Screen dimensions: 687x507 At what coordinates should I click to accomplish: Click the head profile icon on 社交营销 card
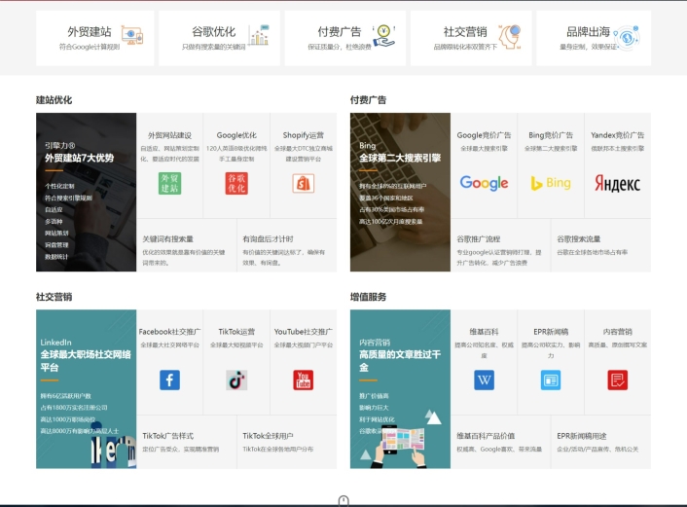point(510,36)
